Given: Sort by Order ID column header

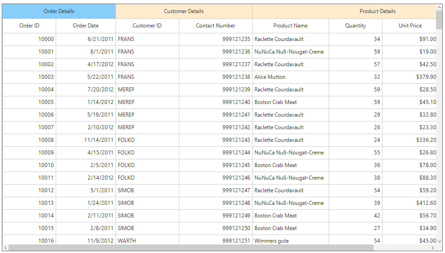Looking at the screenshot, I should click(x=29, y=26).
